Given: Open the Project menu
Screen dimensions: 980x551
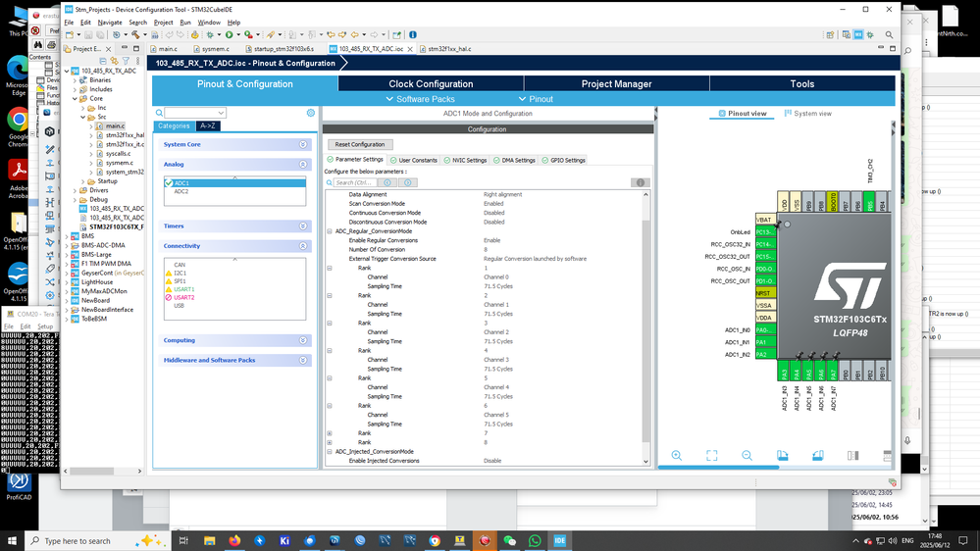Looking at the screenshot, I should click(163, 23).
